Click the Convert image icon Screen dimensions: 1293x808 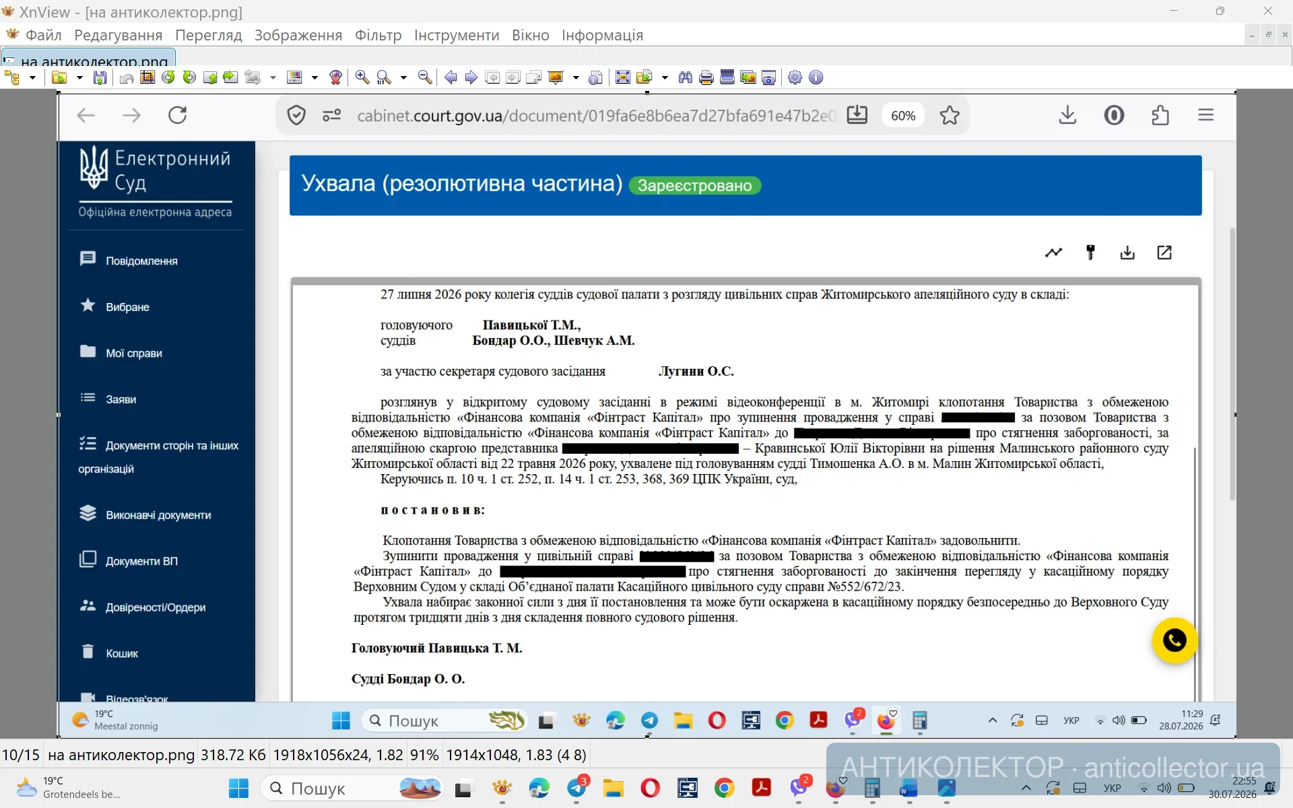pyautogui.click(x=253, y=77)
